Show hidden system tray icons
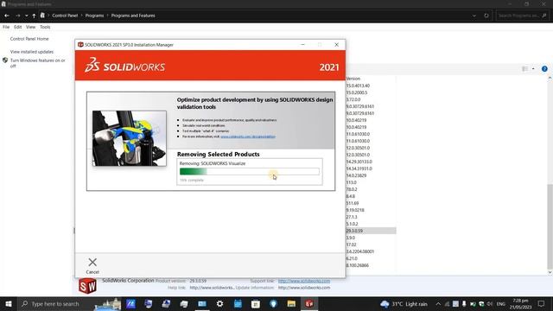 [438, 304]
